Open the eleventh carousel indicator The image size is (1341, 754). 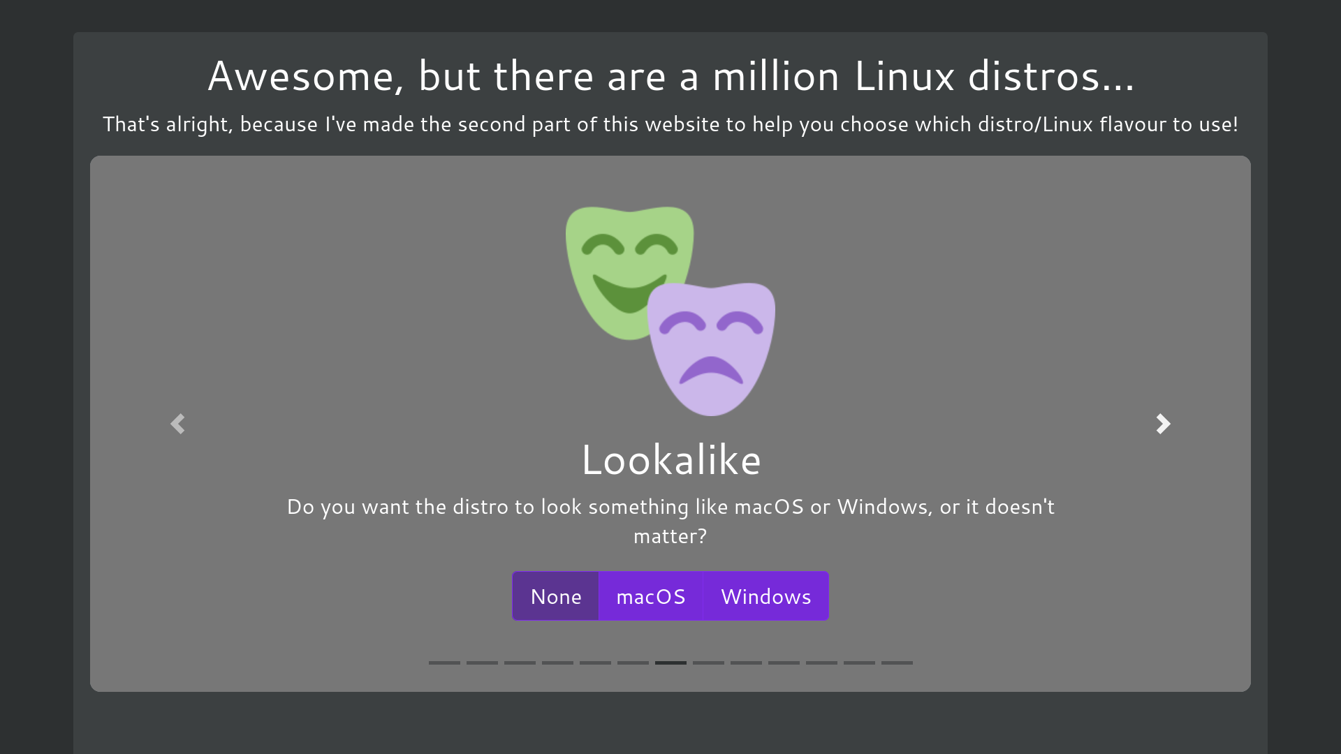click(x=821, y=663)
